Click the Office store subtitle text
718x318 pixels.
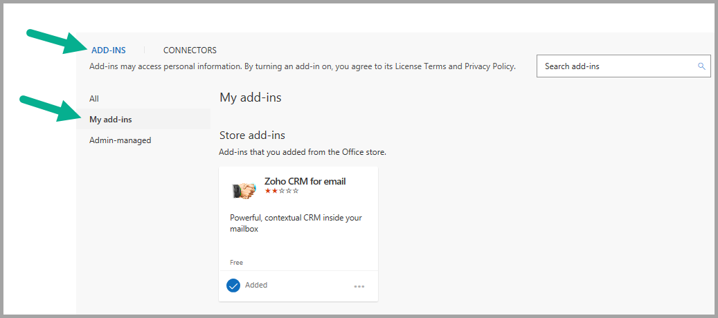coord(302,152)
